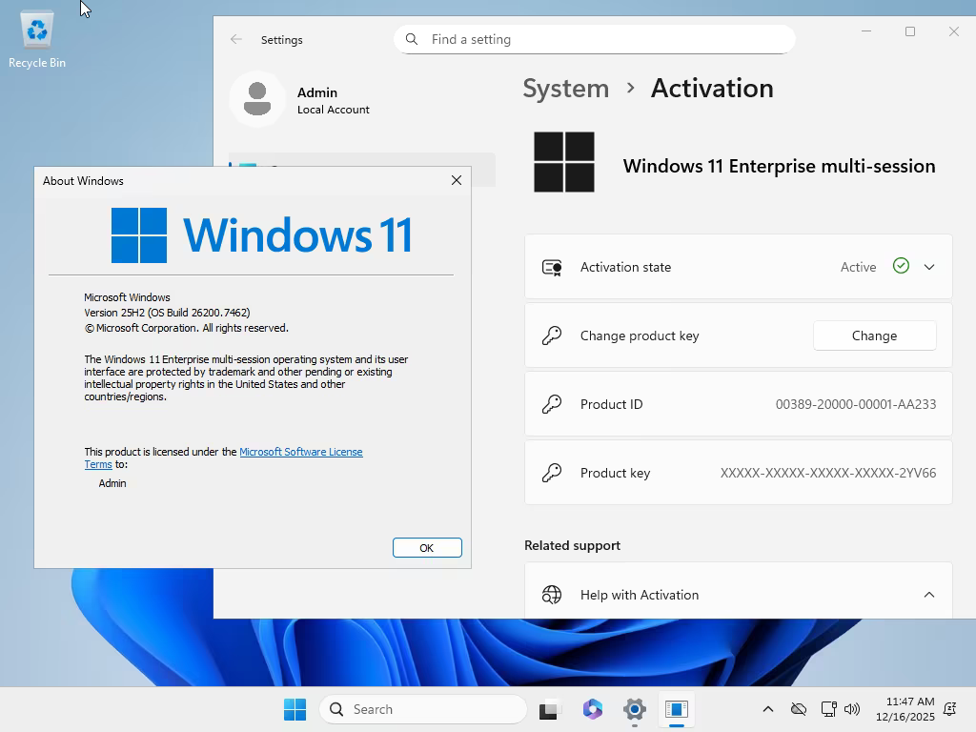Switch to the About Windows taskbar icon
Viewport: 976px width, 732px height.
point(676,709)
